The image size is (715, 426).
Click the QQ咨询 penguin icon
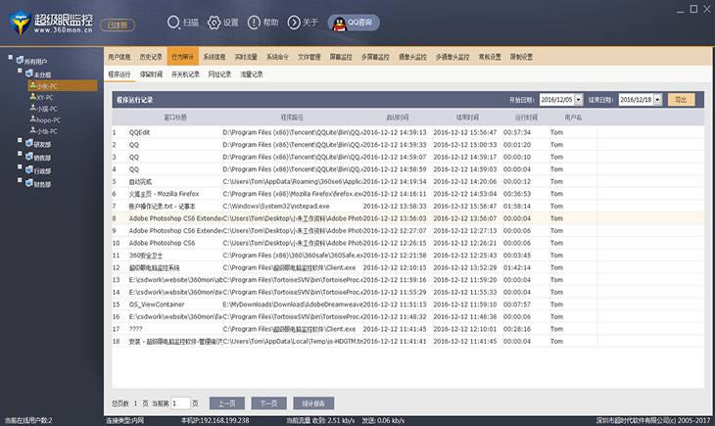pos(337,22)
